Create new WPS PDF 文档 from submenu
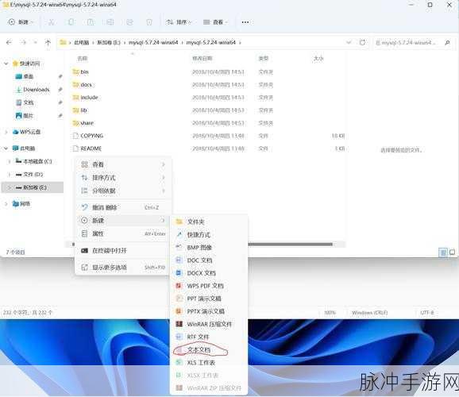 pyautogui.click(x=209, y=286)
